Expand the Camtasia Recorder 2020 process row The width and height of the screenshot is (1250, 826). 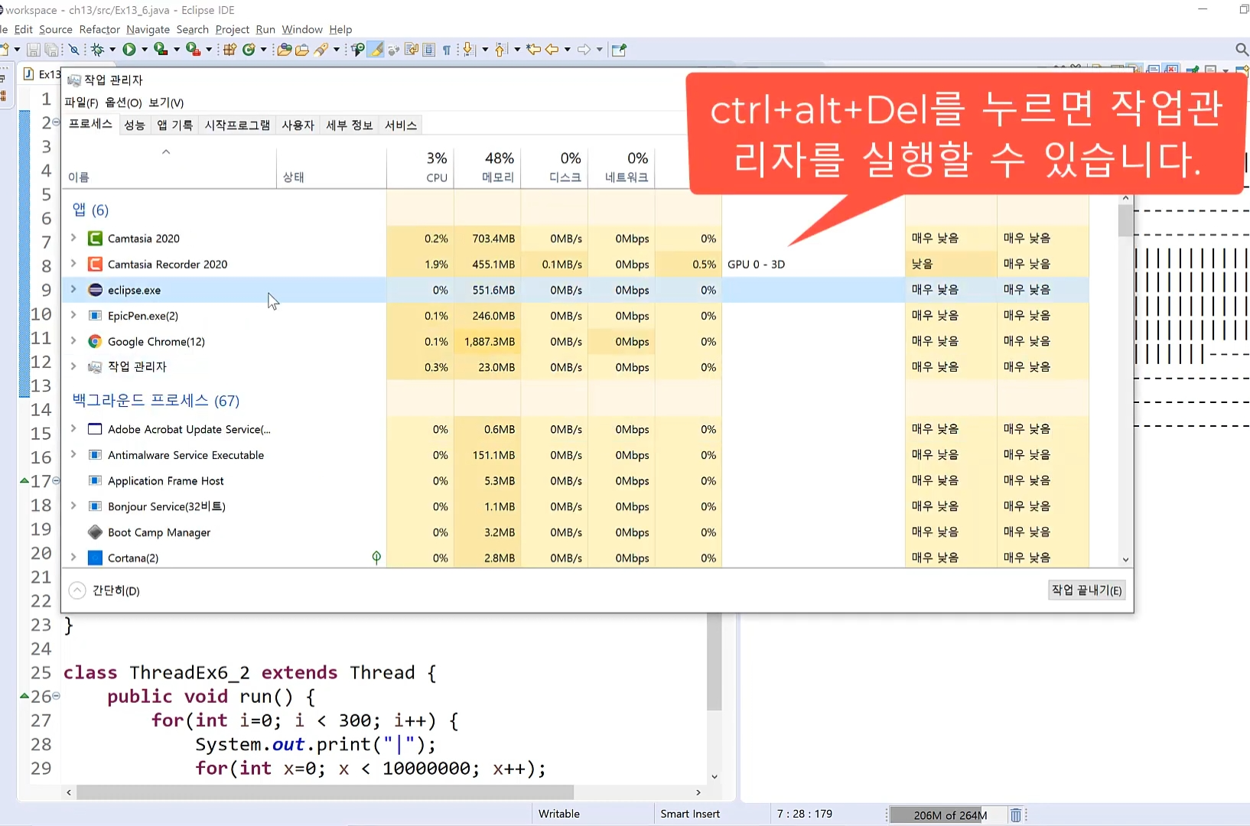pyautogui.click(x=73, y=263)
